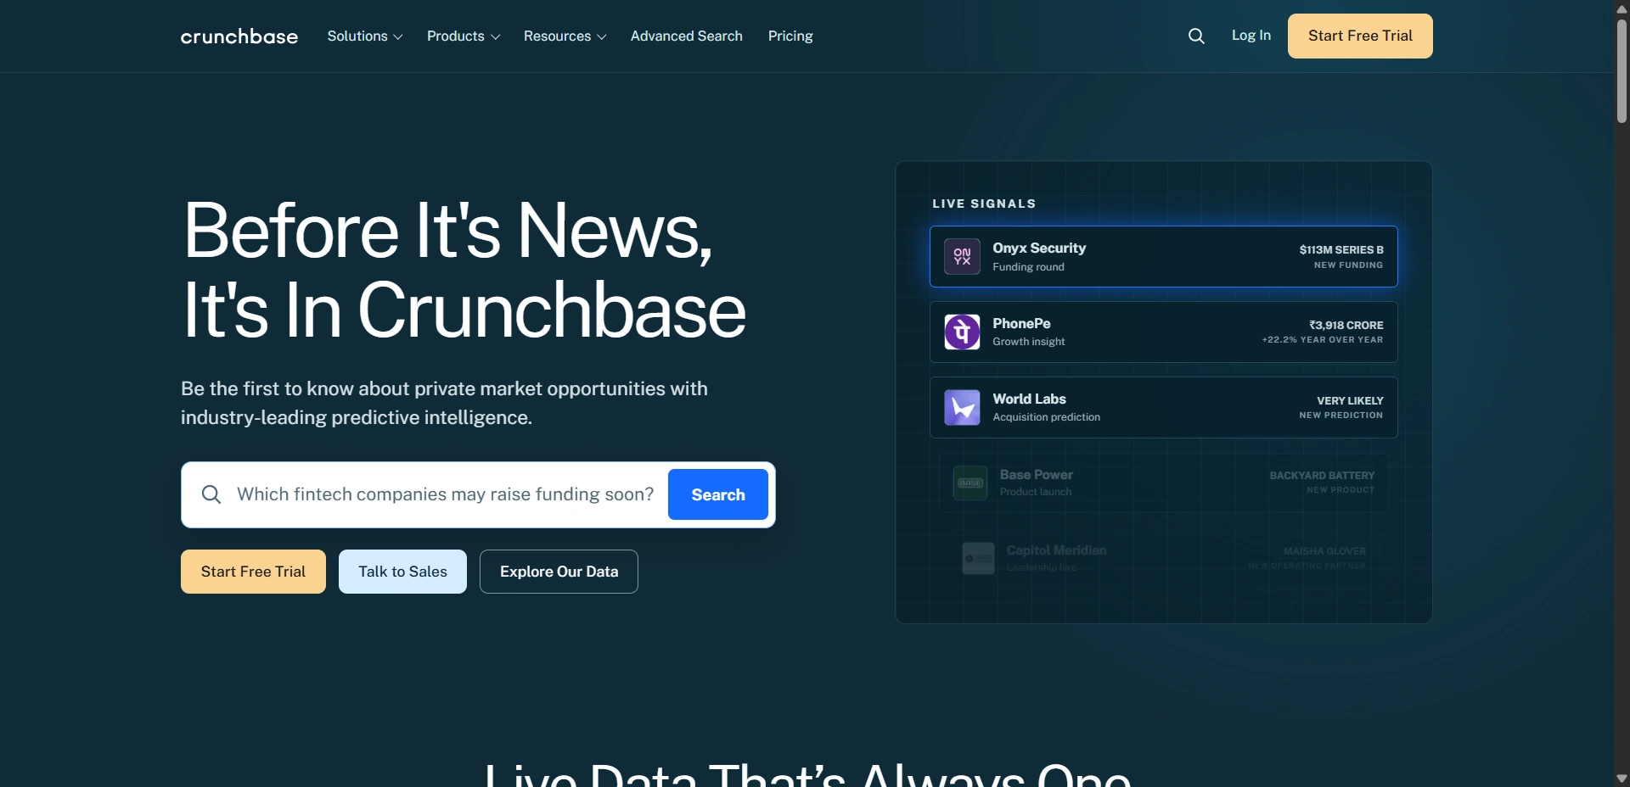Expand the Products dropdown menu
1630x787 pixels.
[464, 36]
